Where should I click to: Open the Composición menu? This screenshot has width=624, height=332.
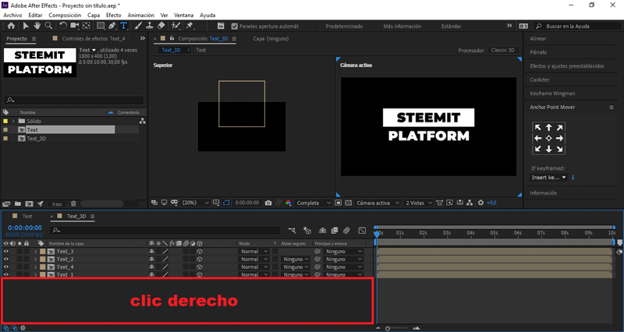(65, 15)
